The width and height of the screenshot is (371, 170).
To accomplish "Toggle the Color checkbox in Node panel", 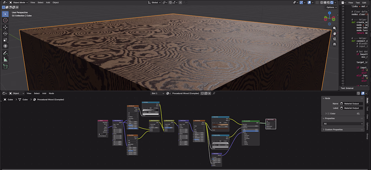I will coord(329,114).
